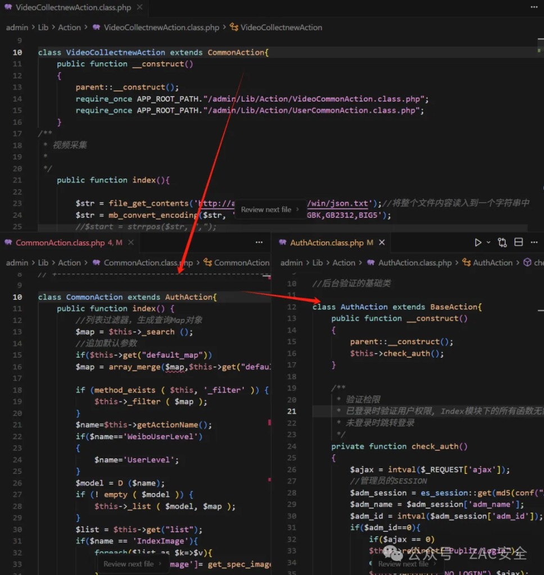The image size is (544, 575).
Task: Activate the AuthAction.class.php editor tab
Action: click(327, 243)
